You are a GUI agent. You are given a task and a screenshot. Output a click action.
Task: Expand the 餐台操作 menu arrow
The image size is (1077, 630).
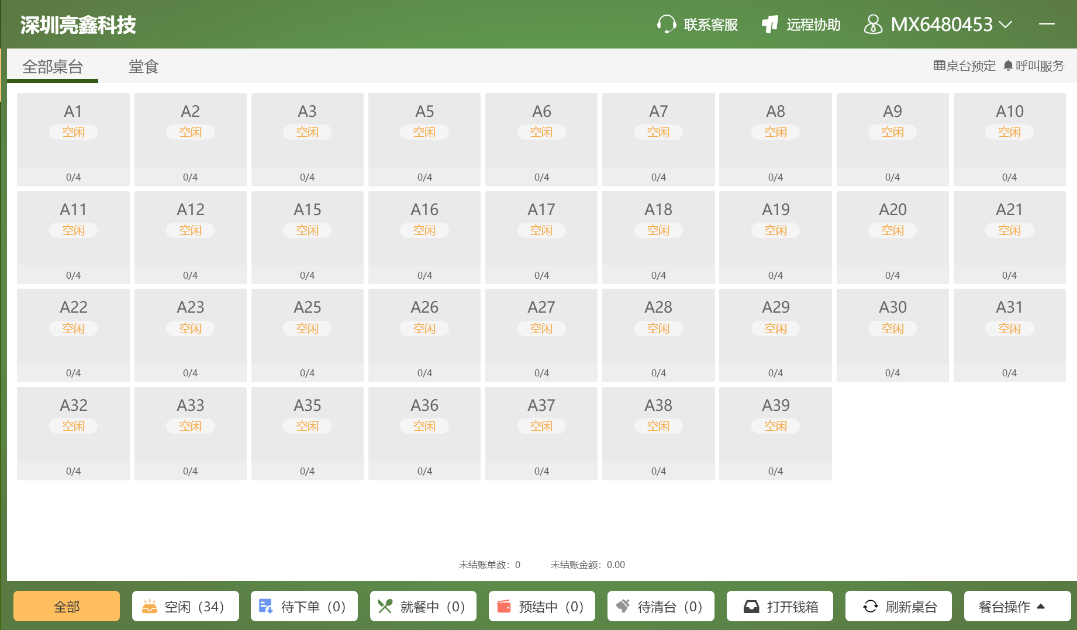click(x=1041, y=606)
